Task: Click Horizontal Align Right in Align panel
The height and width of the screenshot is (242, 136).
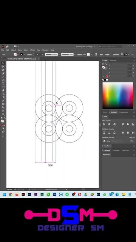Action: [114, 124]
